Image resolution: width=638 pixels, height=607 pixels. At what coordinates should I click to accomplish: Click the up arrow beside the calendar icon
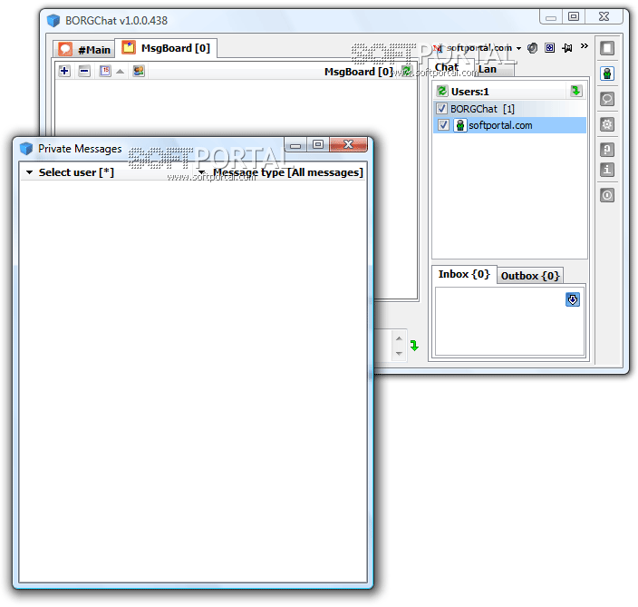pyautogui.click(x=120, y=72)
